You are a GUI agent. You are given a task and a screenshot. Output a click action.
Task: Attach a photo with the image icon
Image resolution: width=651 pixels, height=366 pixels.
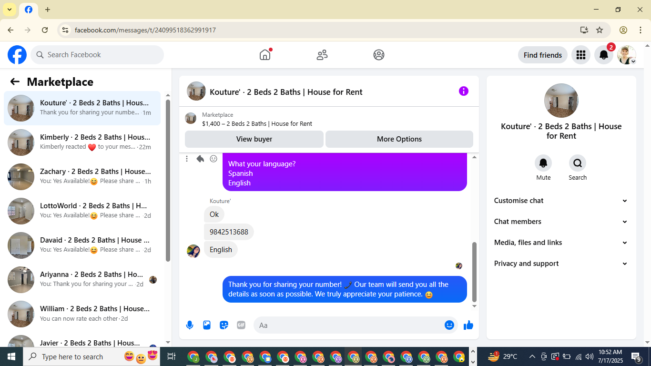tap(207, 325)
